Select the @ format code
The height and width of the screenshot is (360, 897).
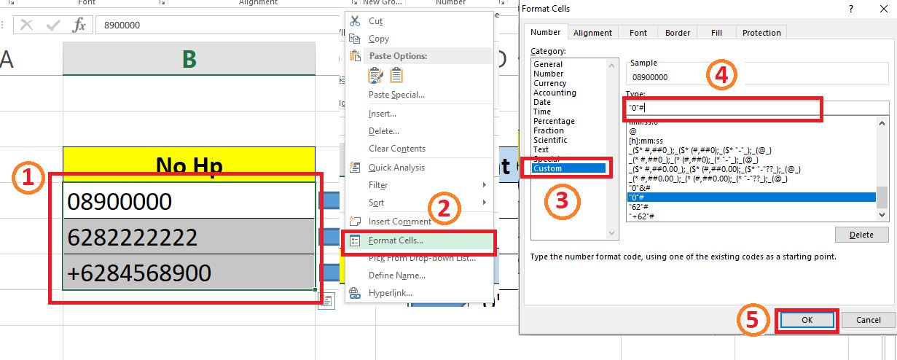click(631, 130)
